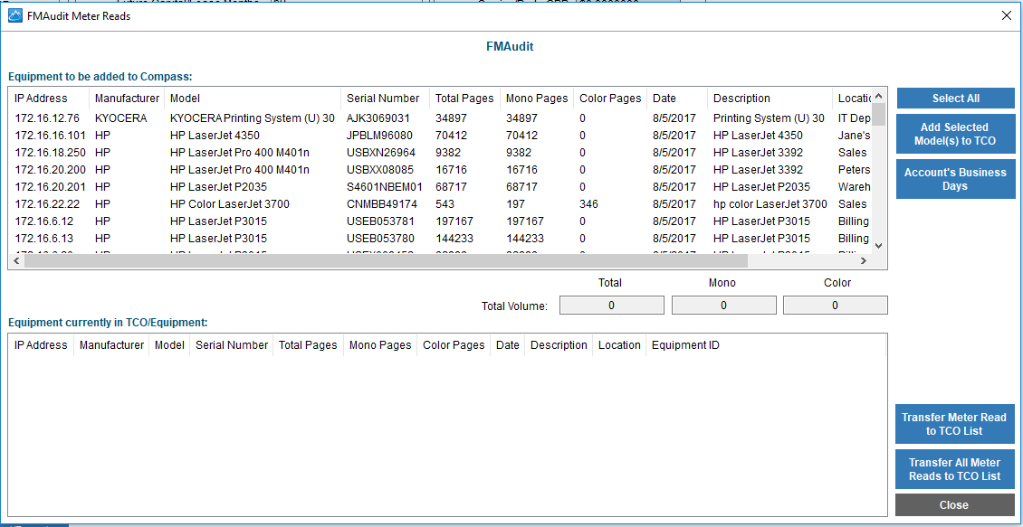Click description HP LaserJet 4350

[x=758, y=136]
